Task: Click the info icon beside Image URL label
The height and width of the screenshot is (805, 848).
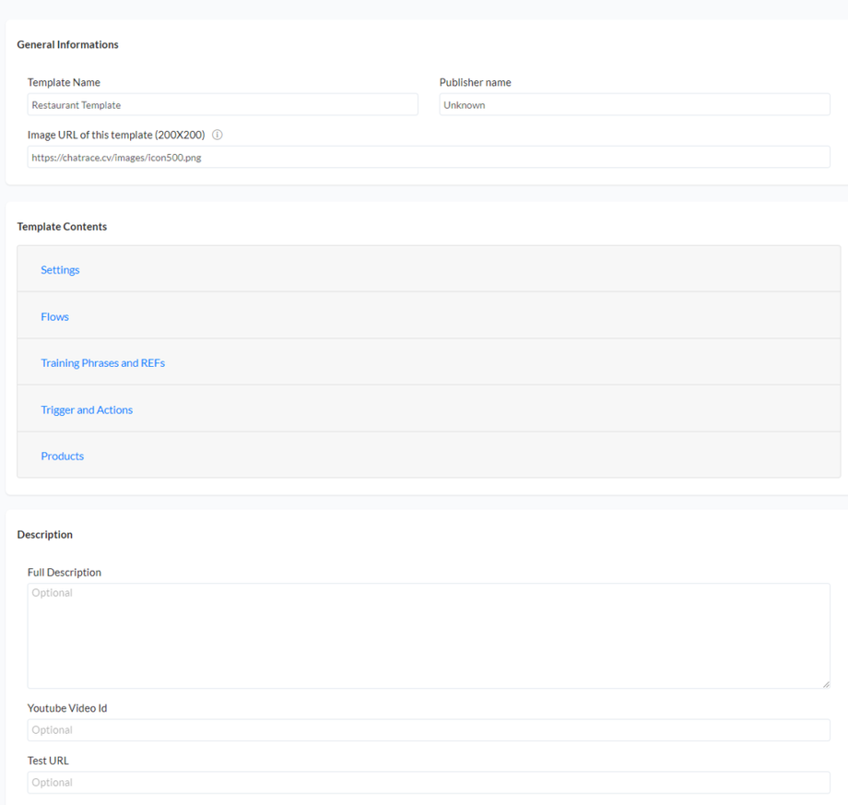Action: click(217, 135)
